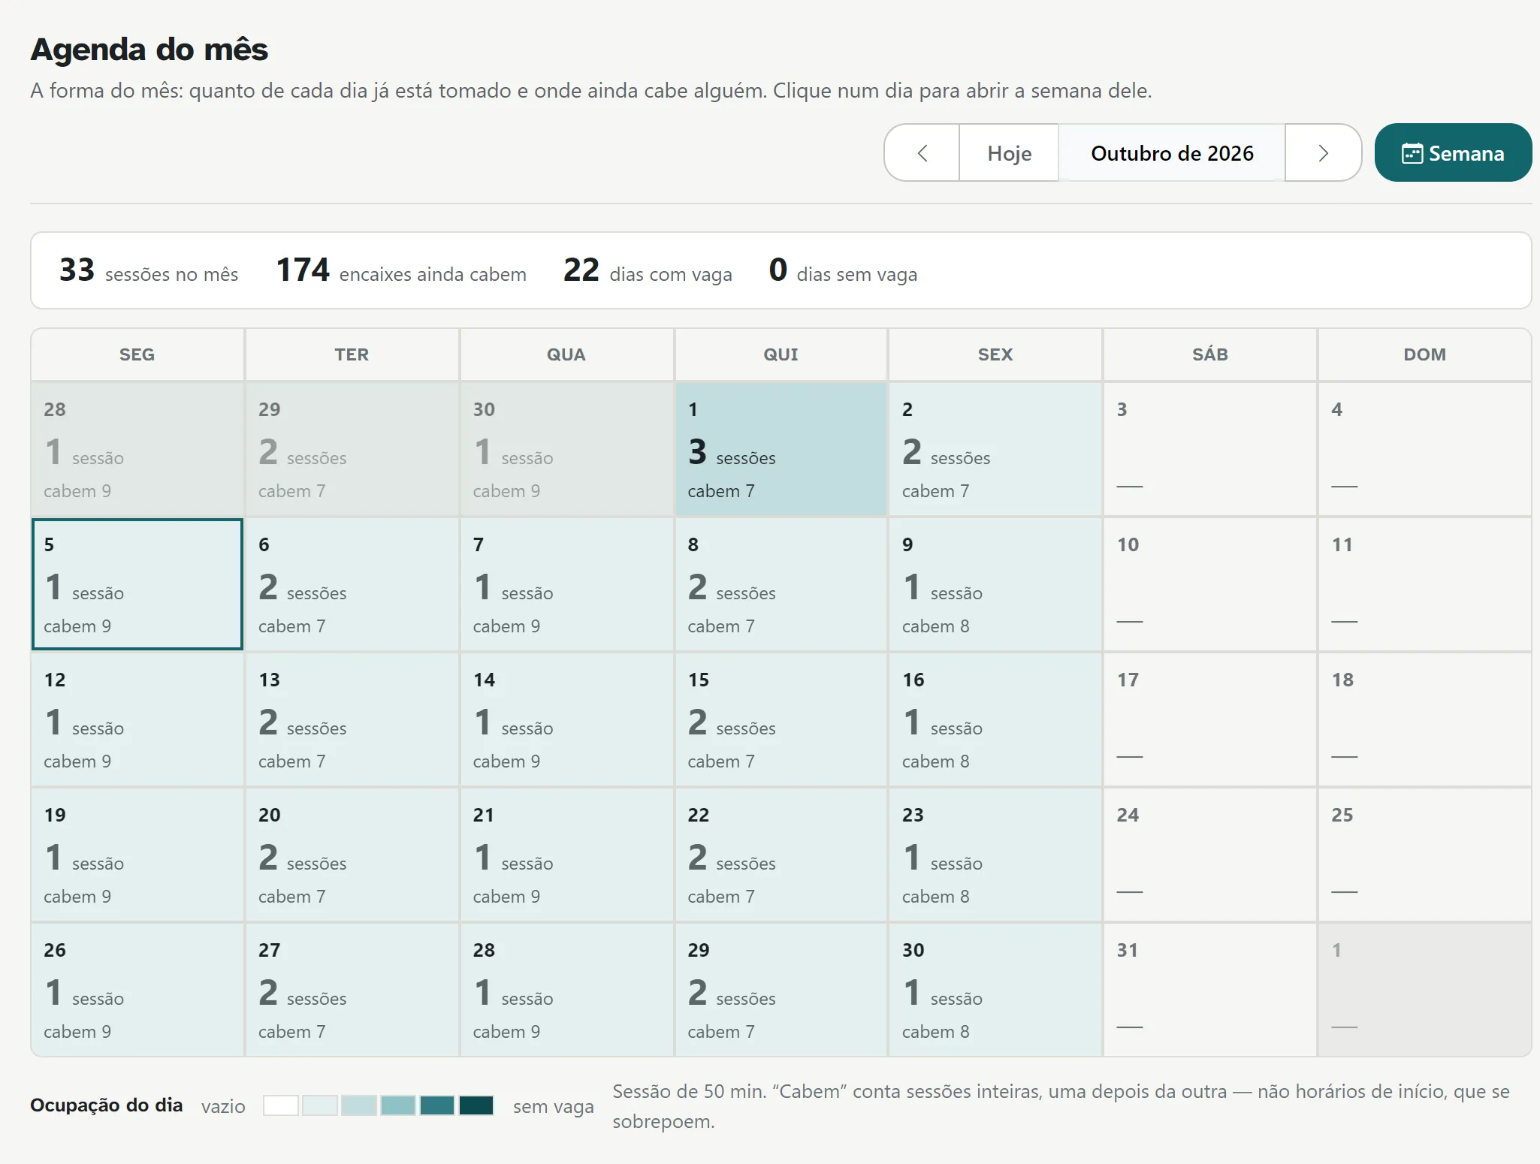The height and width of the screenshot is (1164, 1540).
Task: Select Thursday day 29 of October cell
Action: tap(781, 990)
